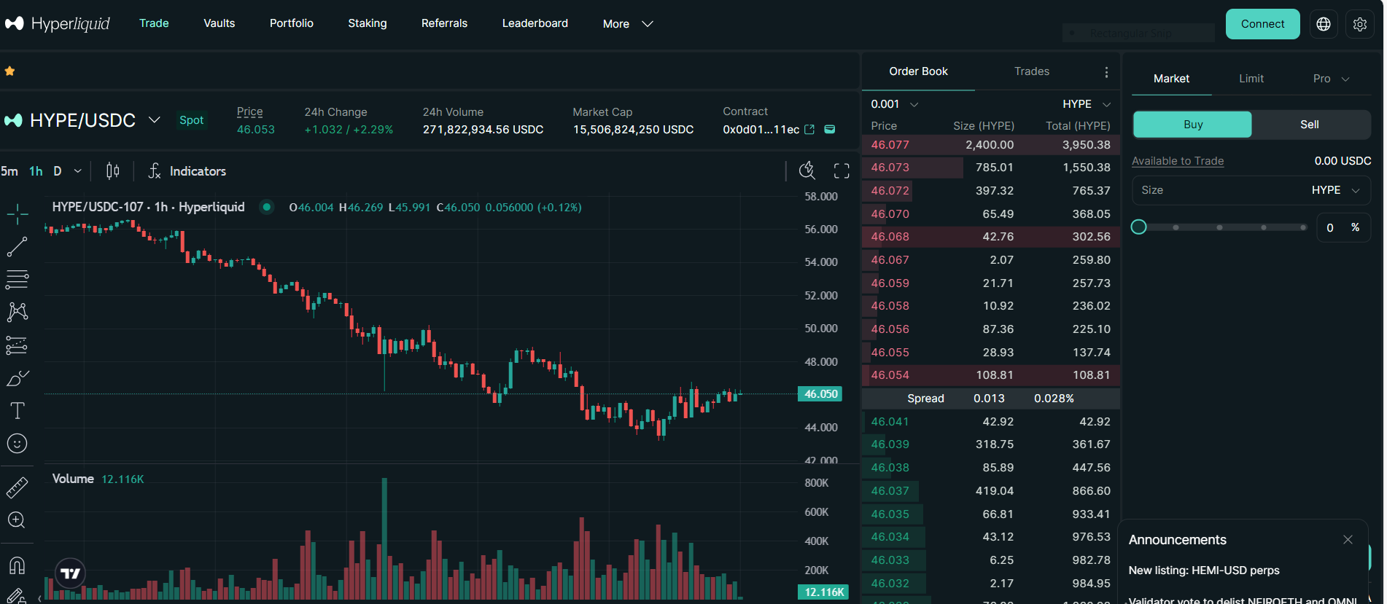Click the favorites star icon
The image size is (1387, 604).
[x=9, y=71]
